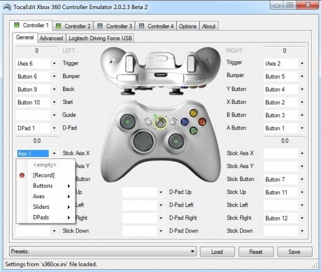
Task: Click the yellow Y button on controller image
Action: coord(193,113)
